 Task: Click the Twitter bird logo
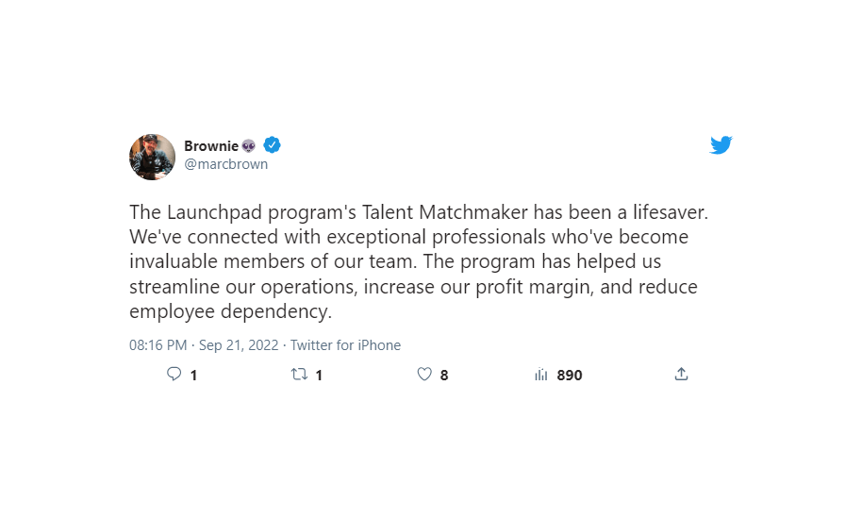tap(721, 145)
